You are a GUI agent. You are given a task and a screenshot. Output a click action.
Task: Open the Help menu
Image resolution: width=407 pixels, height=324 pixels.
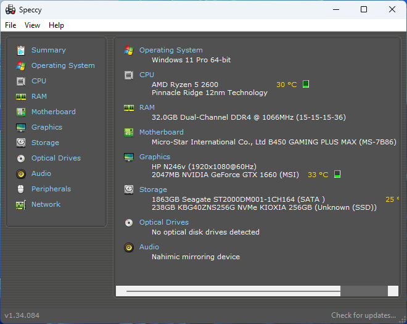(x=56, y=25)
